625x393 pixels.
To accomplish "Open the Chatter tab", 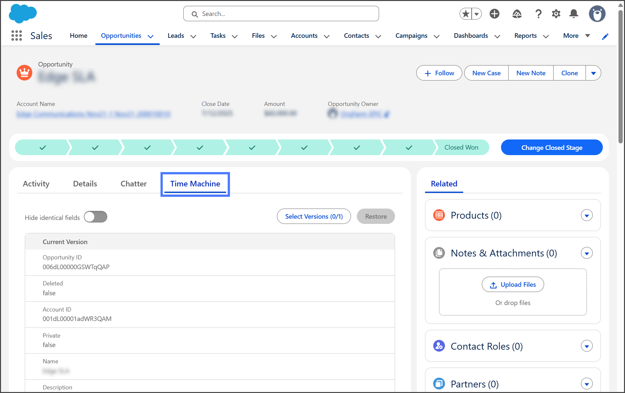I will coord(133,184).
